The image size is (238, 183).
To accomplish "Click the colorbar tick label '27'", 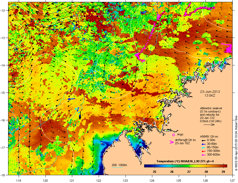I will tap(189, 172).
